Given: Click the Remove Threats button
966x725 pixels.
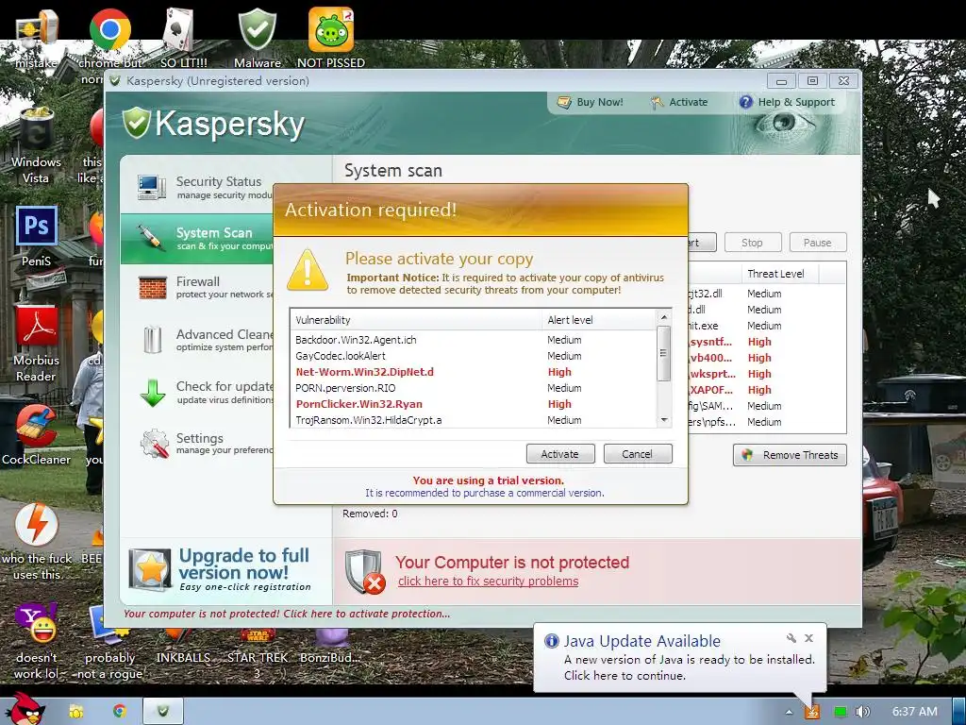Looking at the screenshot, I should 790,455.
